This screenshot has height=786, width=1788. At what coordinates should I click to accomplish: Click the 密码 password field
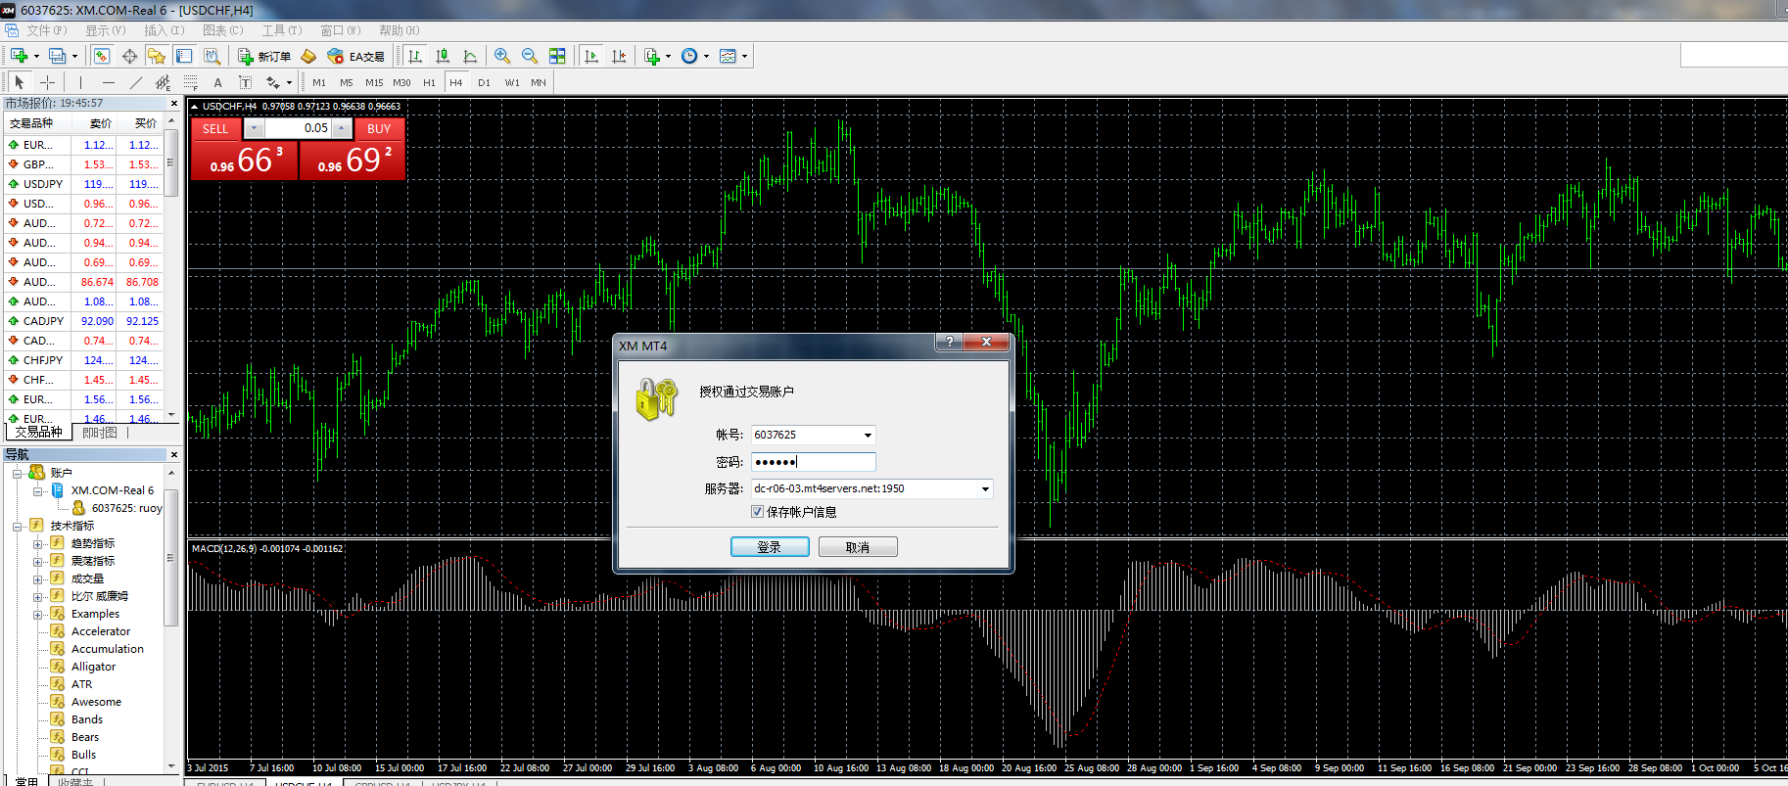tap(813, 462)
